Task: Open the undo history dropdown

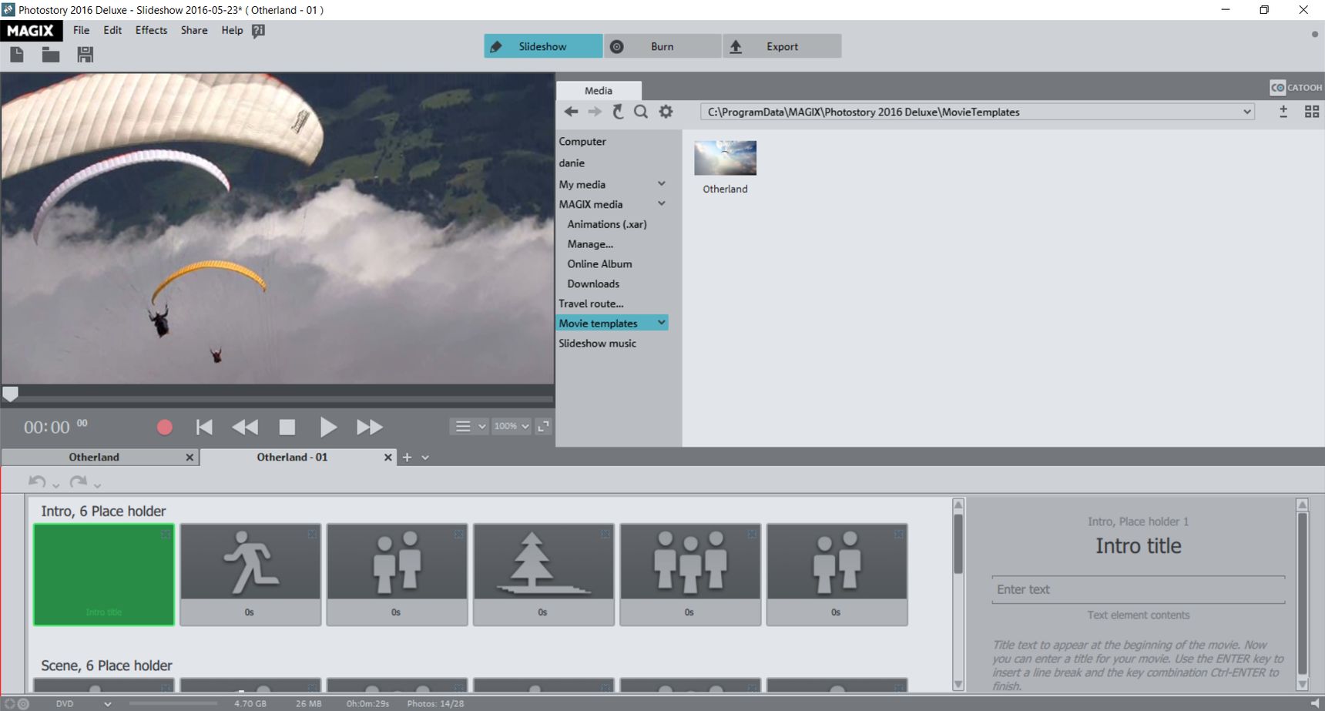Action: (55, 485)
